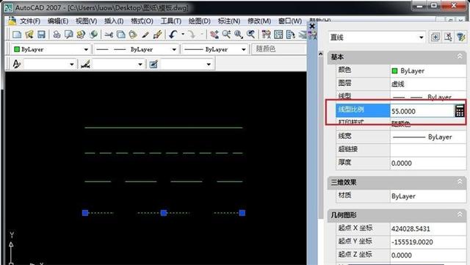The width and height of the screenshot is (470, 265).
Task: Click the Paste clipboard icon
Action: (133, 35)
